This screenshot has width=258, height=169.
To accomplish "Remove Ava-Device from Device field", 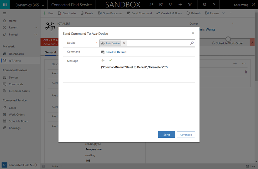I will pyautogui.click(x=124, y=43).
